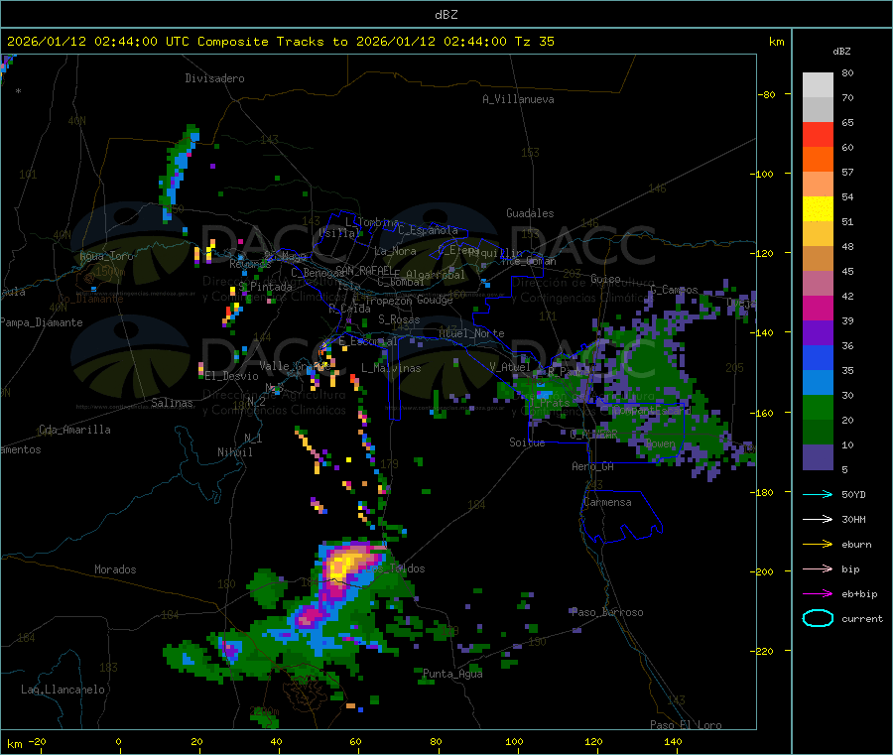Click the 'Agua_Toro' map label
893x755 pixels.
106,256
